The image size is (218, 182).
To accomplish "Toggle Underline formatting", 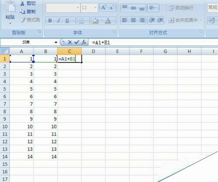I will [67, 21].
